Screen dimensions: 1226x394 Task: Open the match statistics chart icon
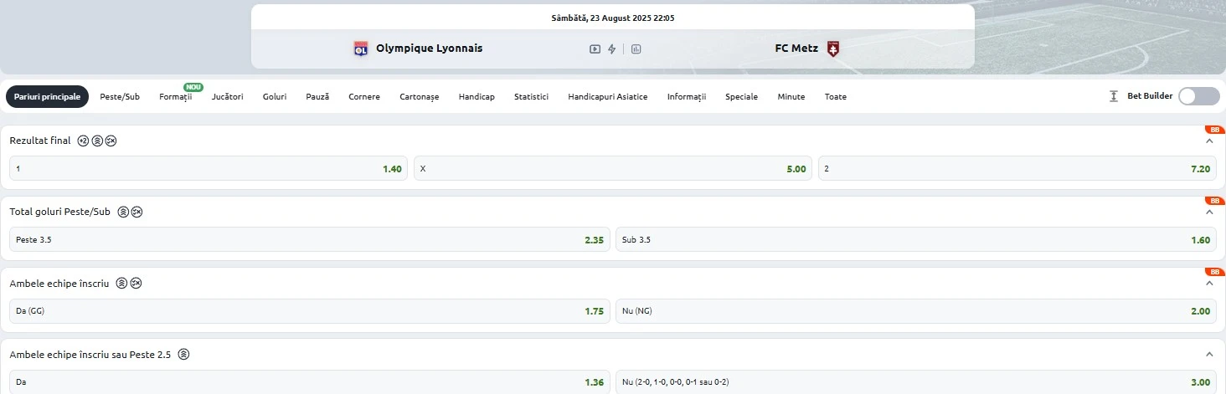tap(636, 49)
